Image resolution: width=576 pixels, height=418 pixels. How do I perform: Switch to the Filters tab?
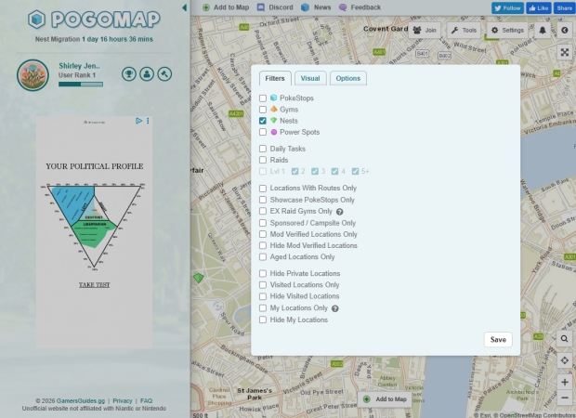[275, 78]
